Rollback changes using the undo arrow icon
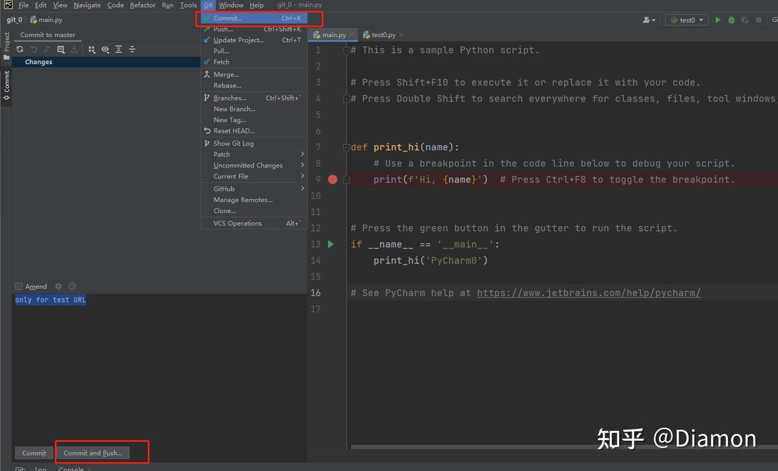 (33, 49)
